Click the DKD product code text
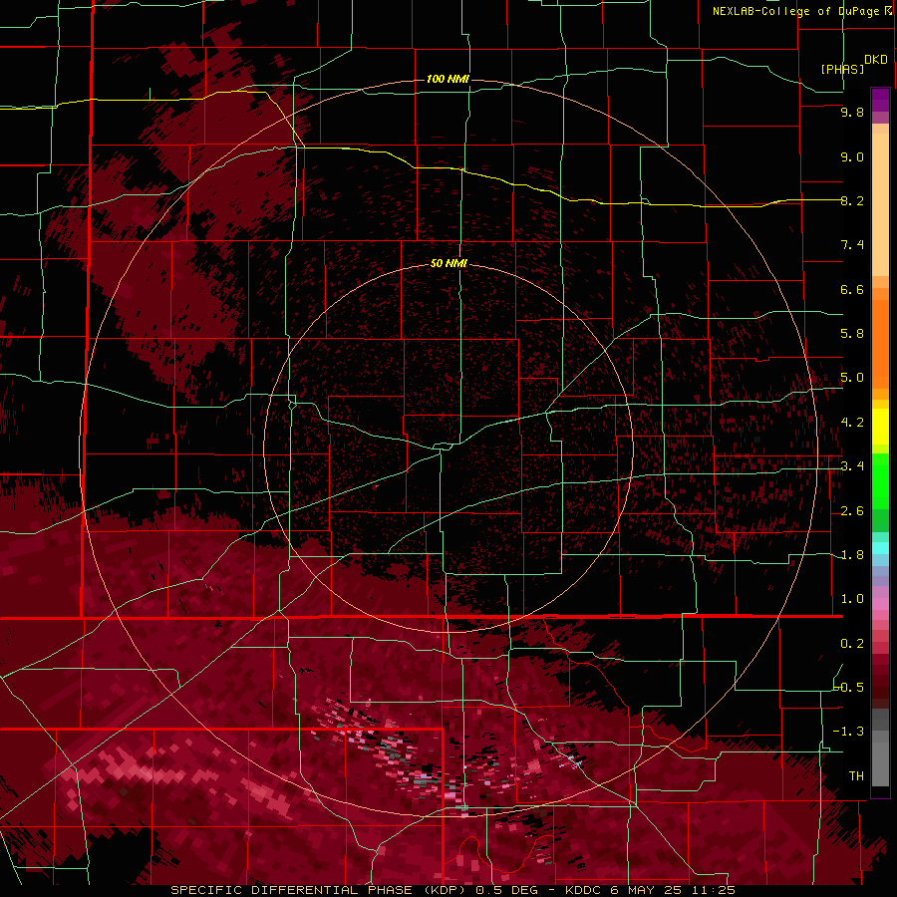897x897 pixels. (875, 60)
